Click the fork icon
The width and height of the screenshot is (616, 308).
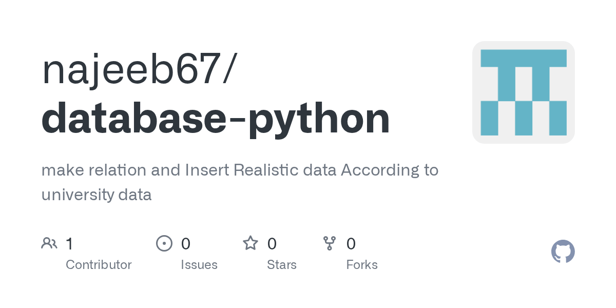tap(330, 243)
